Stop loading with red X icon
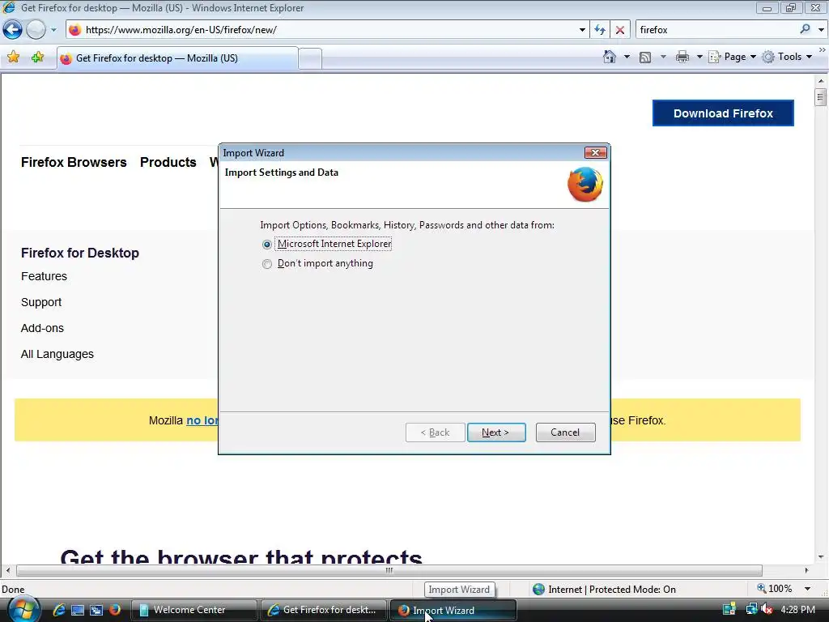The image size is (829, 622). 619,30
